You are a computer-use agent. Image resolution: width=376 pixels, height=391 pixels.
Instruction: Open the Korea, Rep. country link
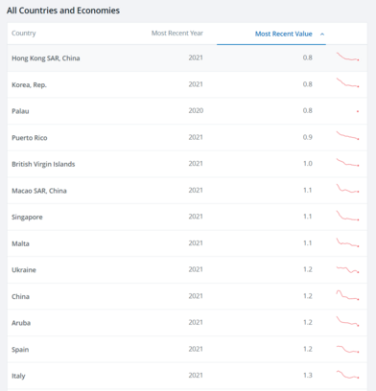pyautogui.click(x=29, y=85)
